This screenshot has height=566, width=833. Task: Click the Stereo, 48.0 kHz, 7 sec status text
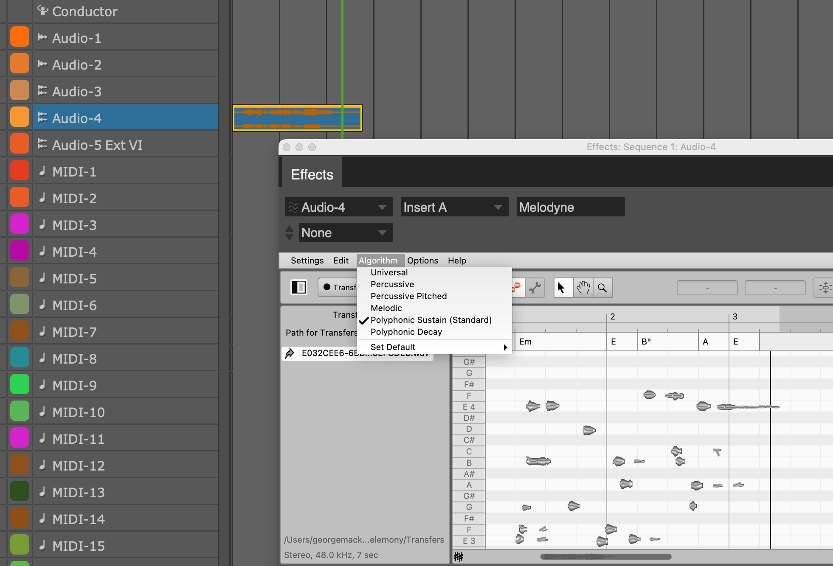pos(331,555)
